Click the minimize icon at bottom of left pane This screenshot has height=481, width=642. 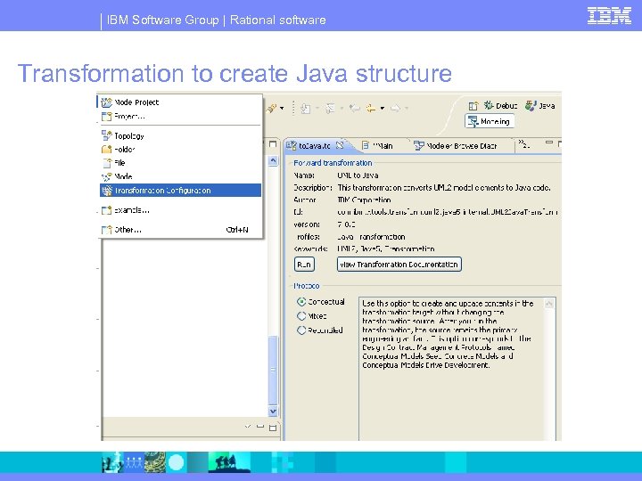[x=260, y=426]
